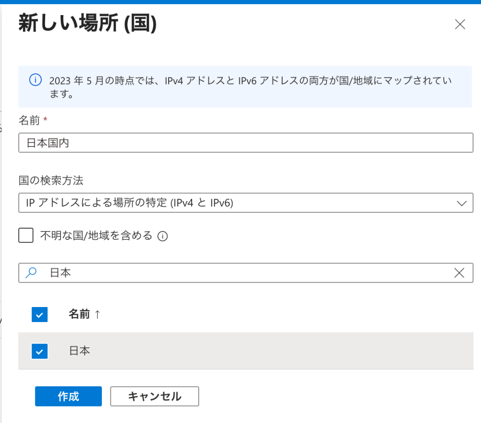Screen dimensions: 481x423
Task: Clear the 日本 search text with X
Action: (x=459, y=273)
